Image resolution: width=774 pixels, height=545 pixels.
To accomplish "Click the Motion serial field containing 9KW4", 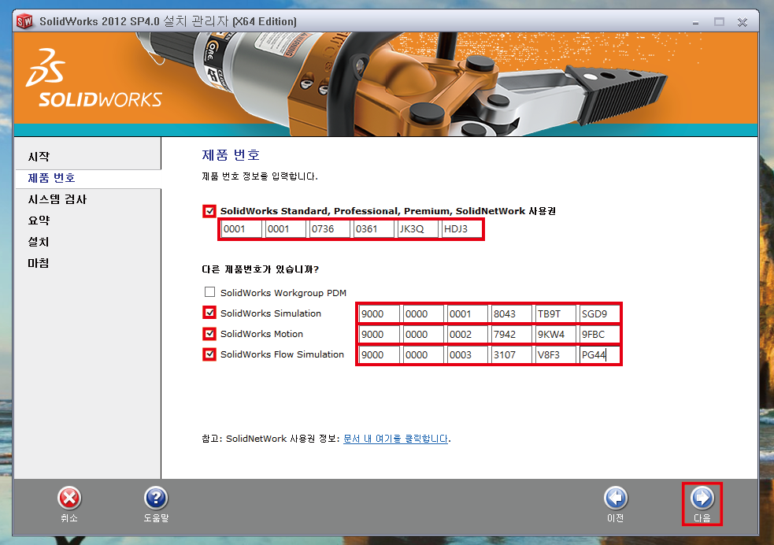I will coord(555,335).
